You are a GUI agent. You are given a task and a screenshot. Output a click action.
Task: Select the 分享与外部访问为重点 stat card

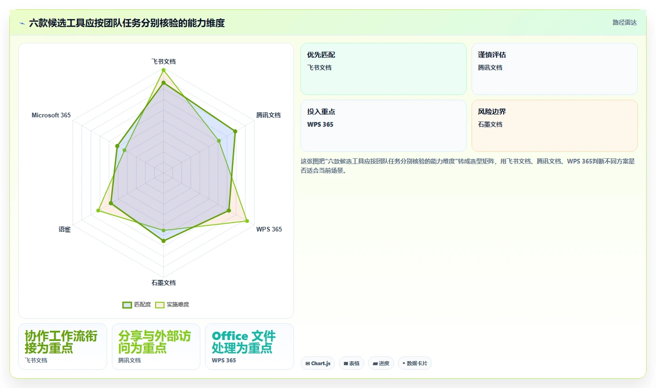156,347
